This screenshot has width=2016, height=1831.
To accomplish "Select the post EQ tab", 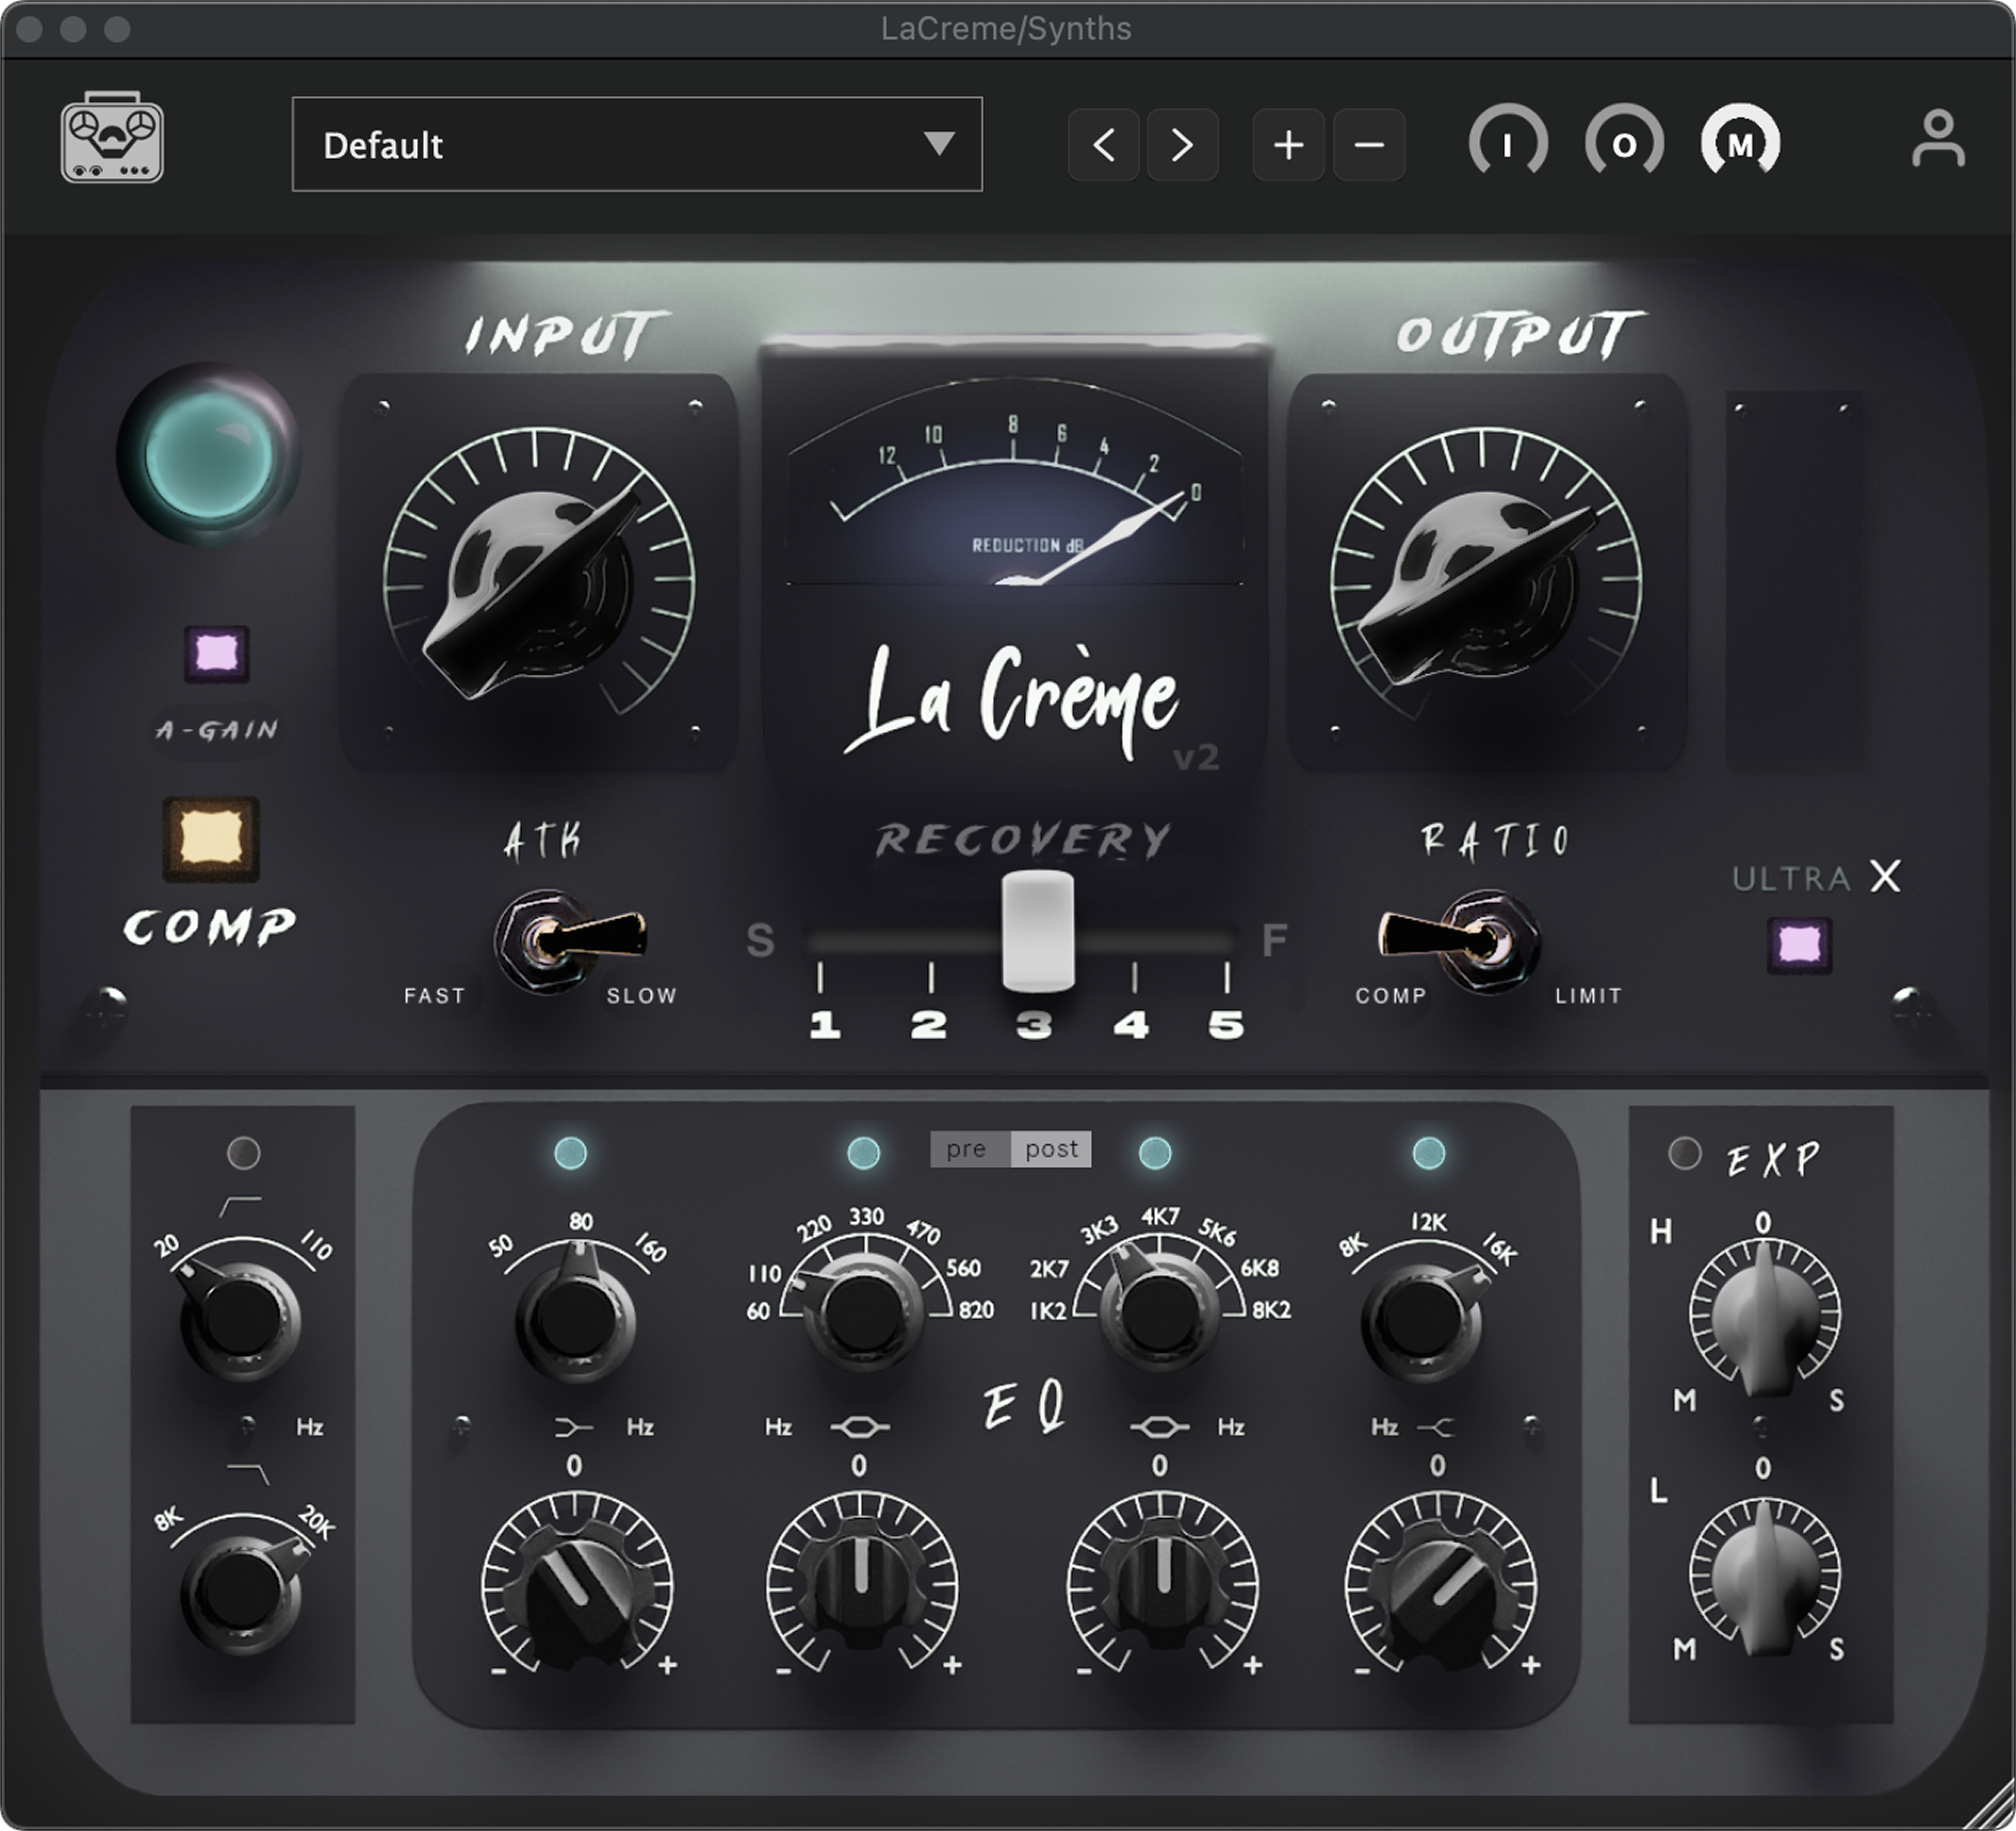I will 1051,1149.
